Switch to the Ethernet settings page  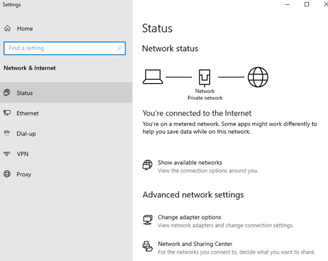click(27, 113)
